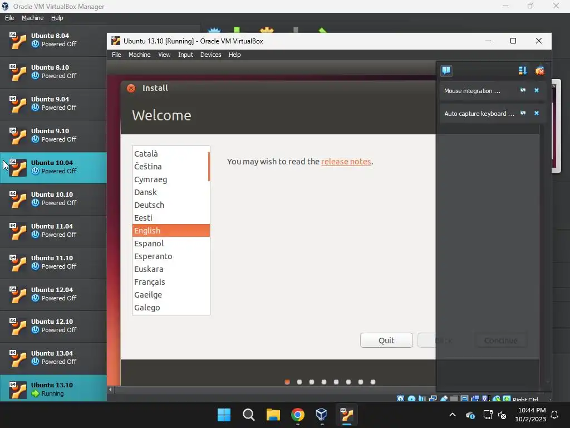Open Help menu in VM window
Image resolution: width=570 pixels, height=428 pixels.
pyautogui.click(x=234, y=55)
